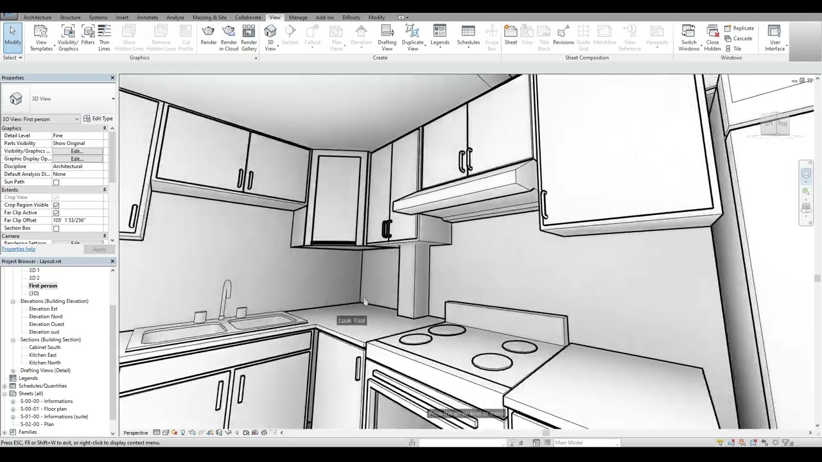Tile the open windows
Screen dimensions: 822x462
733,49
